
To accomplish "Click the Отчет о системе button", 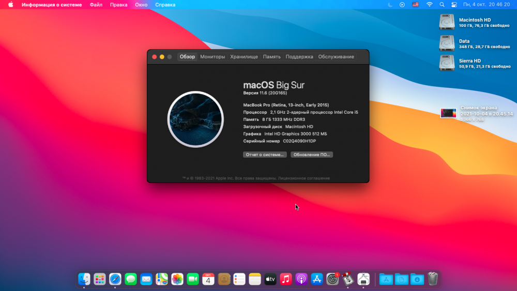I will coord(265,155).
